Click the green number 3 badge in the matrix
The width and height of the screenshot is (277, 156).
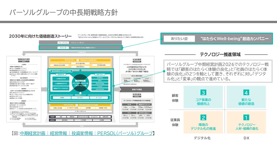click(x=203, y=93)
